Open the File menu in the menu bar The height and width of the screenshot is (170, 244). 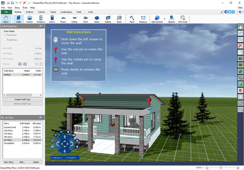pos(3,7)
